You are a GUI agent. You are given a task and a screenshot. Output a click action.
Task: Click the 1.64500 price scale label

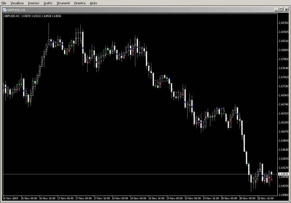[284, 195]
